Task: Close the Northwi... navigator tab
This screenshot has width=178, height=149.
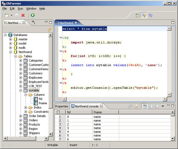Action: (x=24, y=23)
